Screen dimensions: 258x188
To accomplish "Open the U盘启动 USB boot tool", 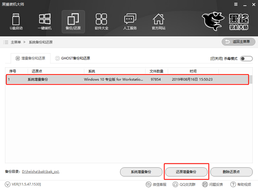I will pos(16,22).
